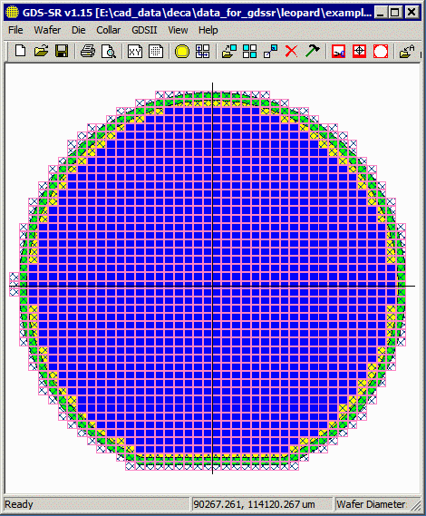
Task: Click the coordinates readout 90267.261, 114120.267 um
Action: [254, 504]
